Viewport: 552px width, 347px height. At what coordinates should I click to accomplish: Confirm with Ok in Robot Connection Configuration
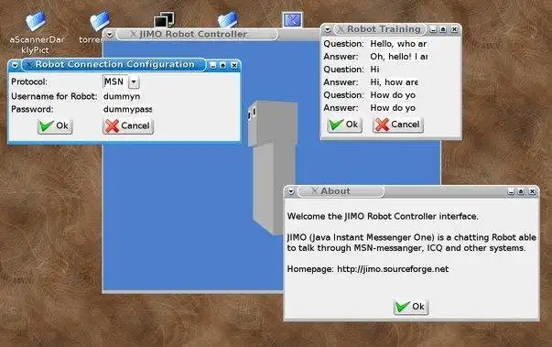pos(55,126)
